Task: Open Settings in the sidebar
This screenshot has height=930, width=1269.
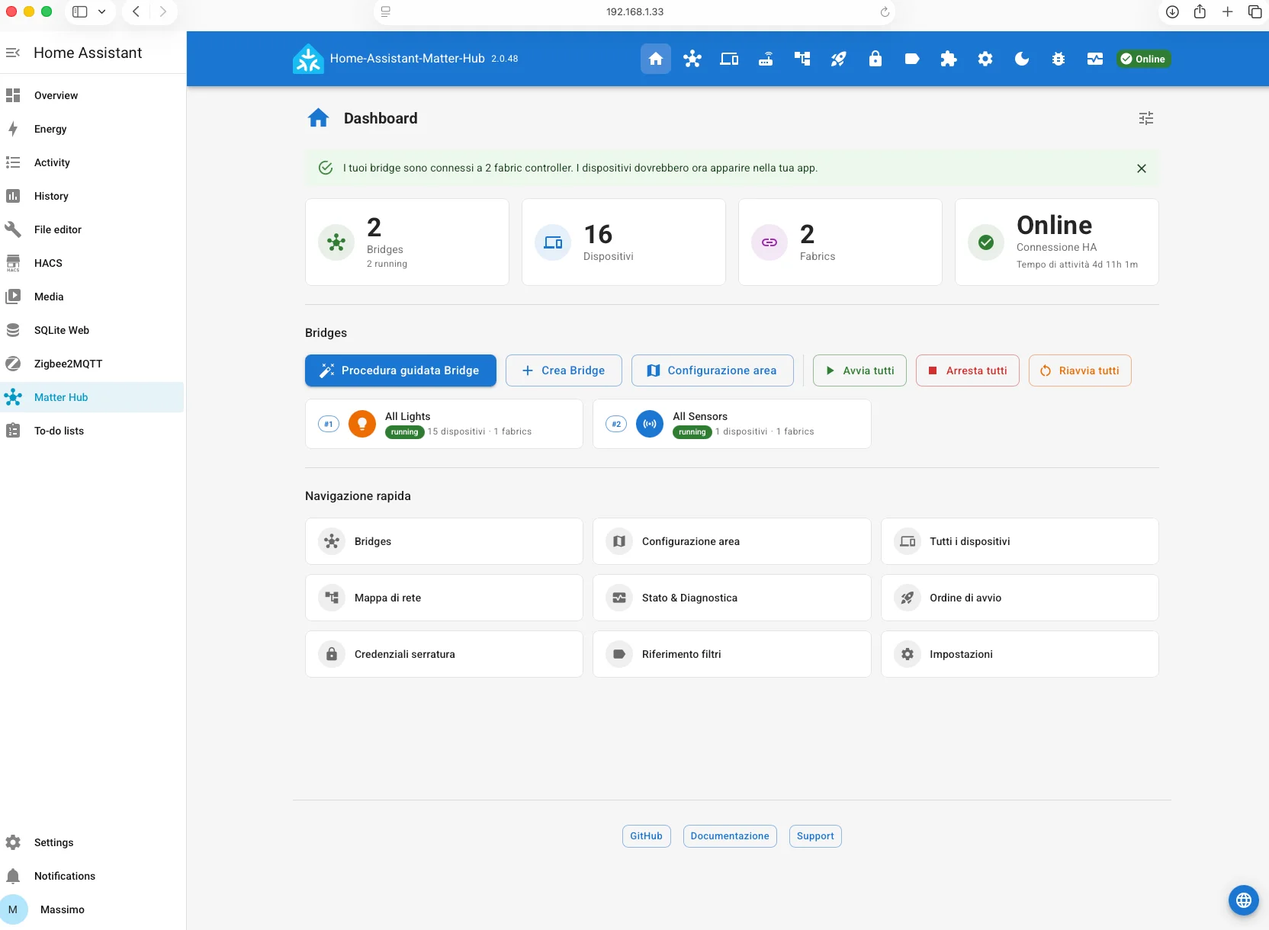Action: pyautogui.click(x=92, y=842)
